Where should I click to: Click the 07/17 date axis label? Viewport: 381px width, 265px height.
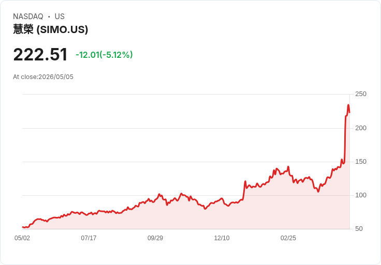coord(89,238)
